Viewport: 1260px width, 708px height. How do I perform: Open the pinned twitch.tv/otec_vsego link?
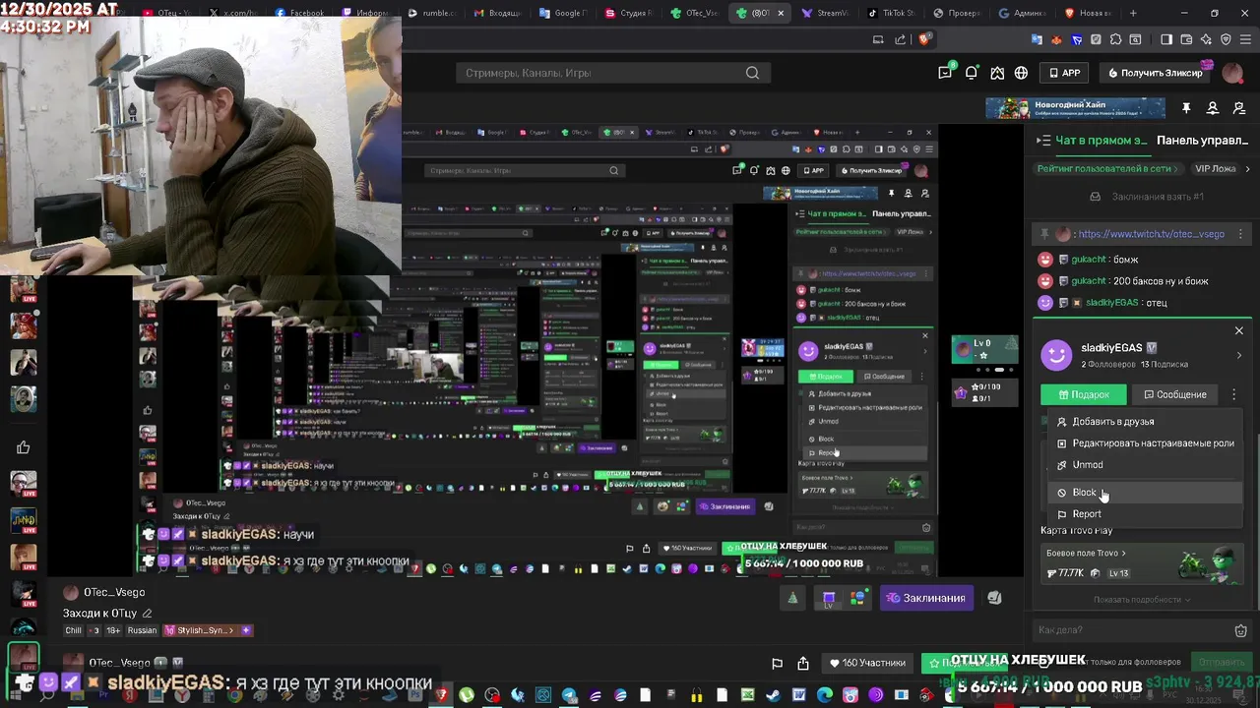(1151, 234)
